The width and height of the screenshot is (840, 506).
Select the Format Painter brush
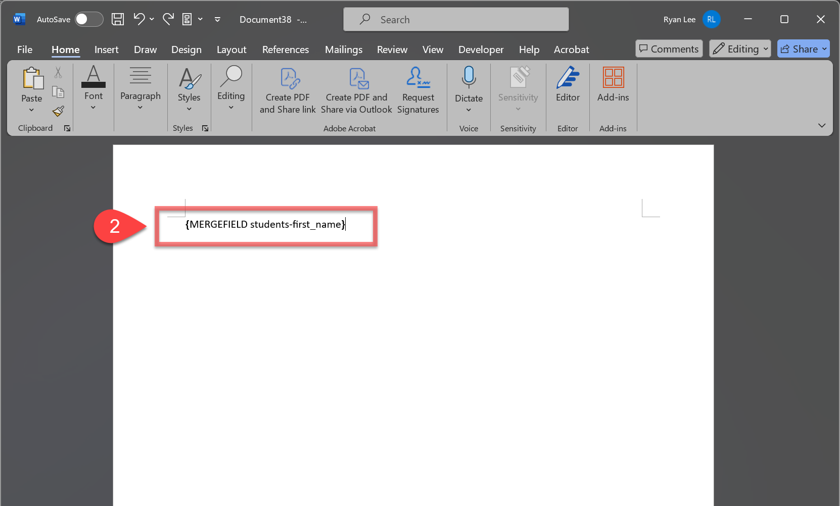click(58, 111)
